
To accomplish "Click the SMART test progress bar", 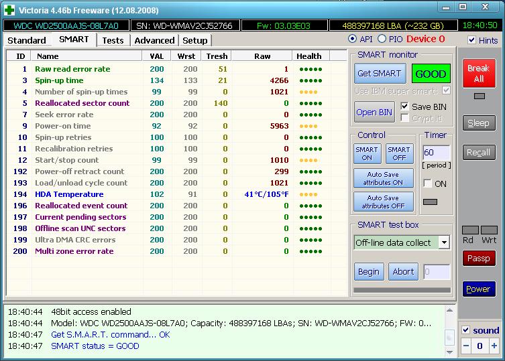I will click(402, 290).
